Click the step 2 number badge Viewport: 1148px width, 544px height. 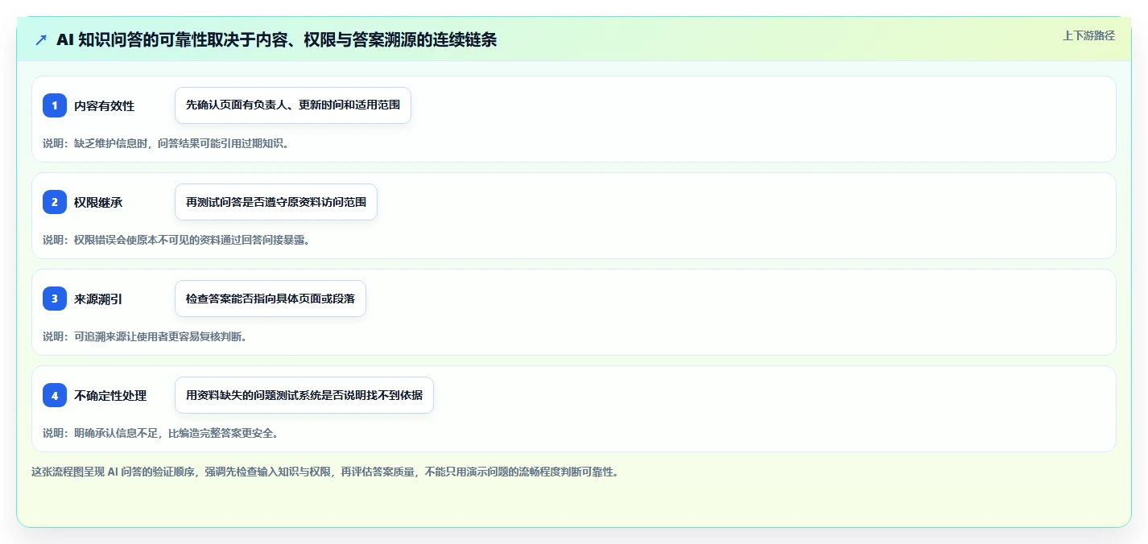tap(55, 202)
